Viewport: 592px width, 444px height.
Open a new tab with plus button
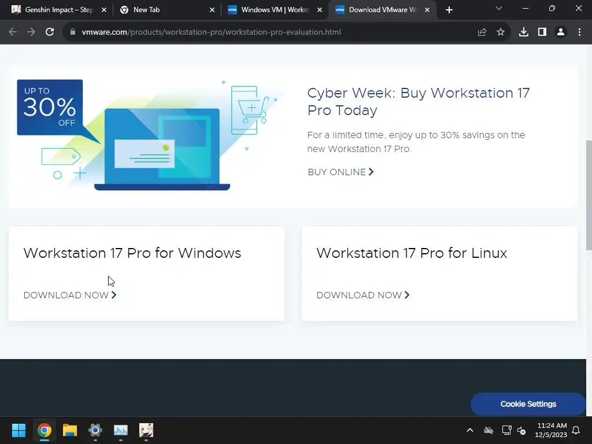point(449,10)
